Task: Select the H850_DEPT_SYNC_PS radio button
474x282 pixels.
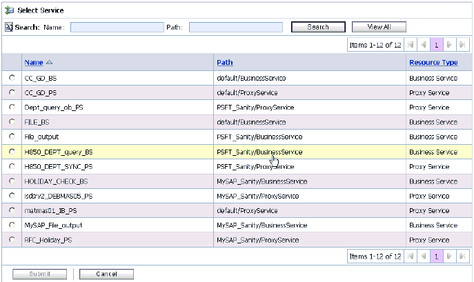Action: pos(12,166)
